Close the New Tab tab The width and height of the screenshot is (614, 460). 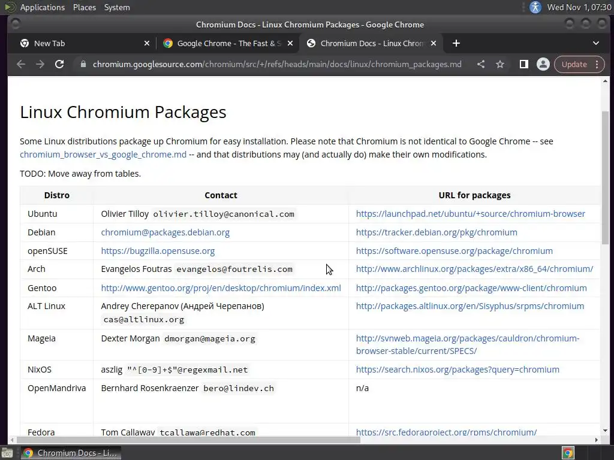147,43
